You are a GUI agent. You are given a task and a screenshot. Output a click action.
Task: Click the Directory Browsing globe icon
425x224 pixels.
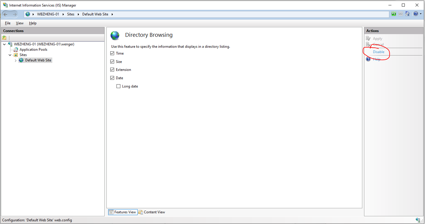click(x=115, y=35)
